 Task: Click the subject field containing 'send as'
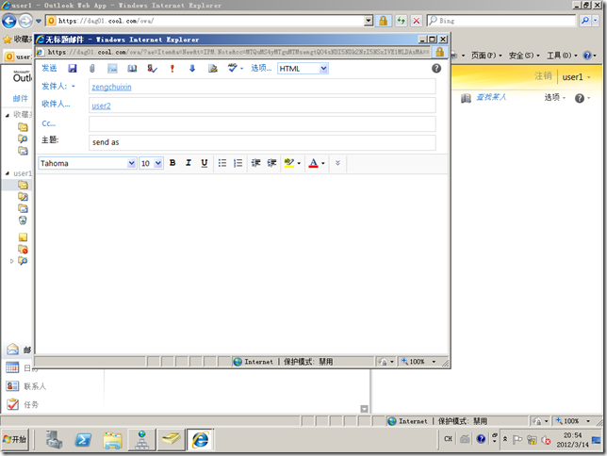[x=262, y=142]
